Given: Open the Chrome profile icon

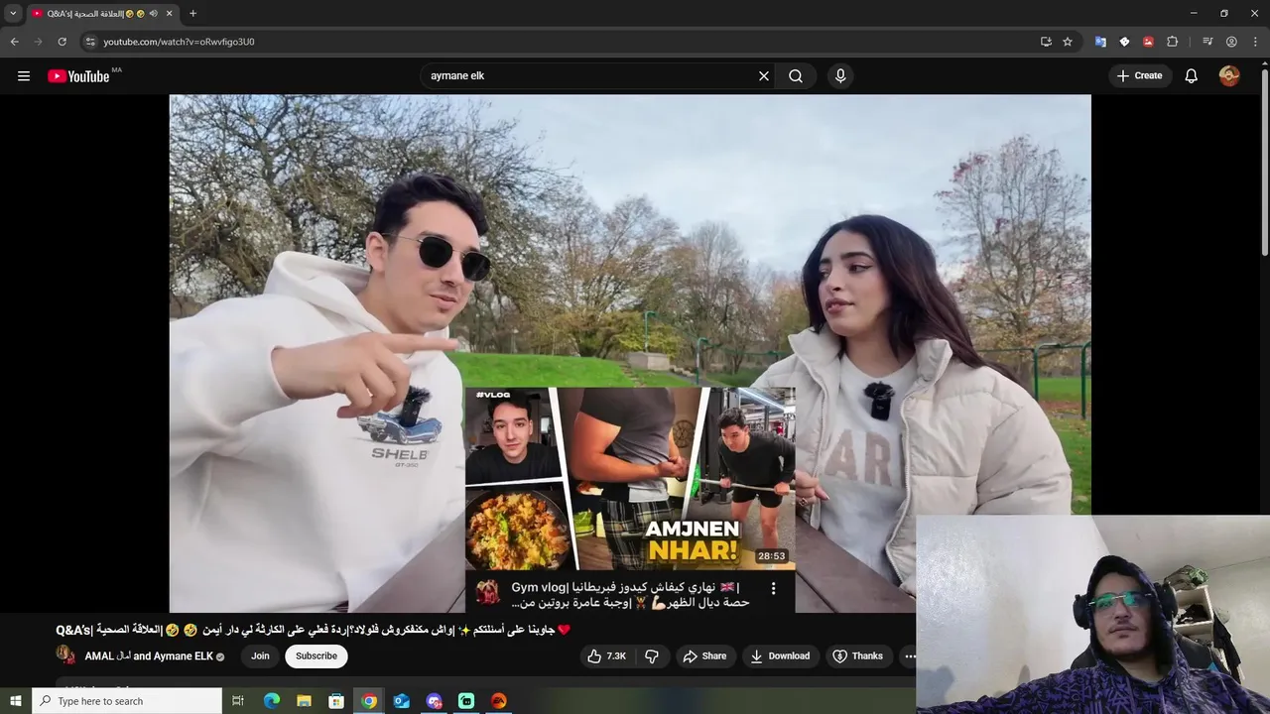Looking at the screenshot, I should coord(1231,42).
